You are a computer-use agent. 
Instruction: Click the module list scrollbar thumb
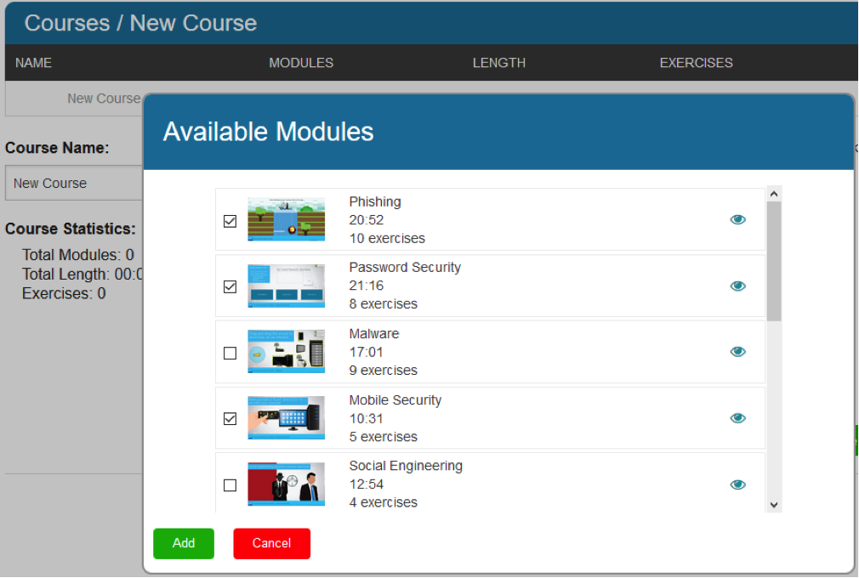(x=774, y=262)
